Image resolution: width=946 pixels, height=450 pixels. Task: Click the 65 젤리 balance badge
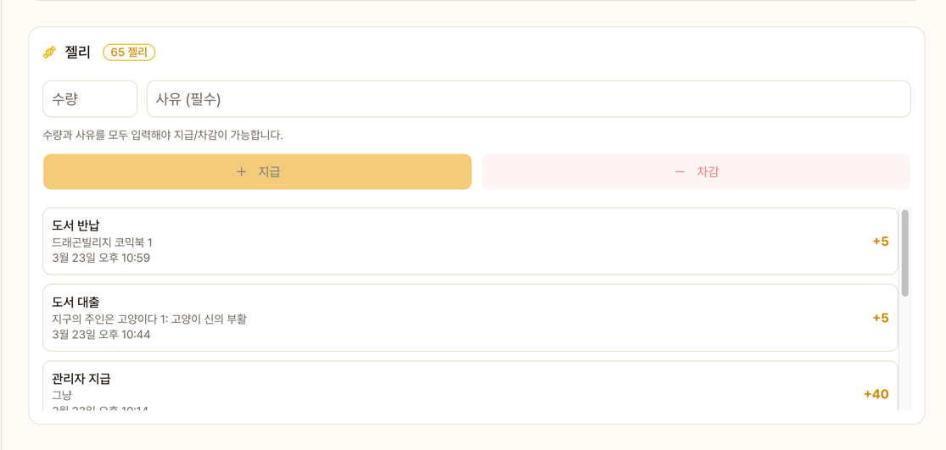[129, 53]
